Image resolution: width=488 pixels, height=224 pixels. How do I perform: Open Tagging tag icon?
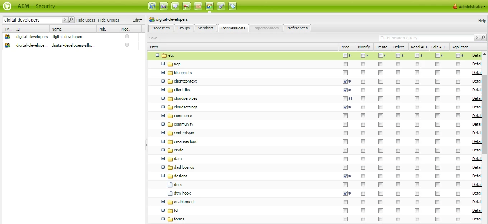click(233, 6)
